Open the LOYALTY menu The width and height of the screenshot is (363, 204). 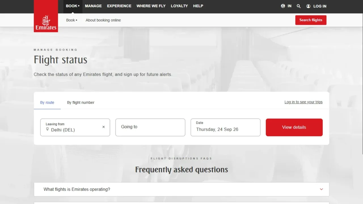179,6
